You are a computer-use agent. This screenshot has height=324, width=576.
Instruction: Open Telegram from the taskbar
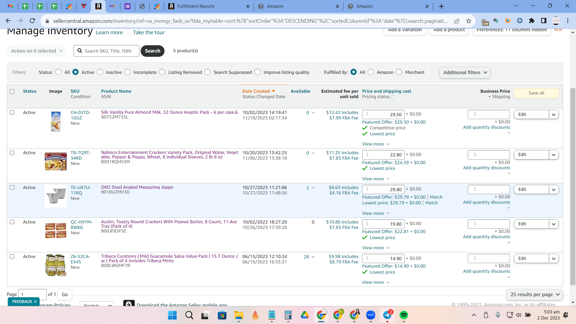pos(387,315)
